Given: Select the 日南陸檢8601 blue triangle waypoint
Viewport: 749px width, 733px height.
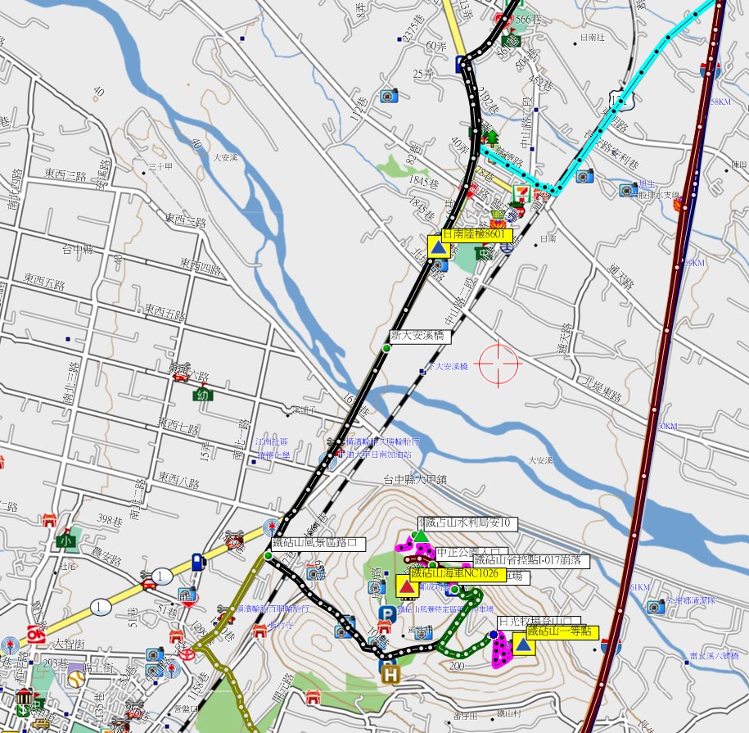Looking at the screenshot, I should 439,247.
